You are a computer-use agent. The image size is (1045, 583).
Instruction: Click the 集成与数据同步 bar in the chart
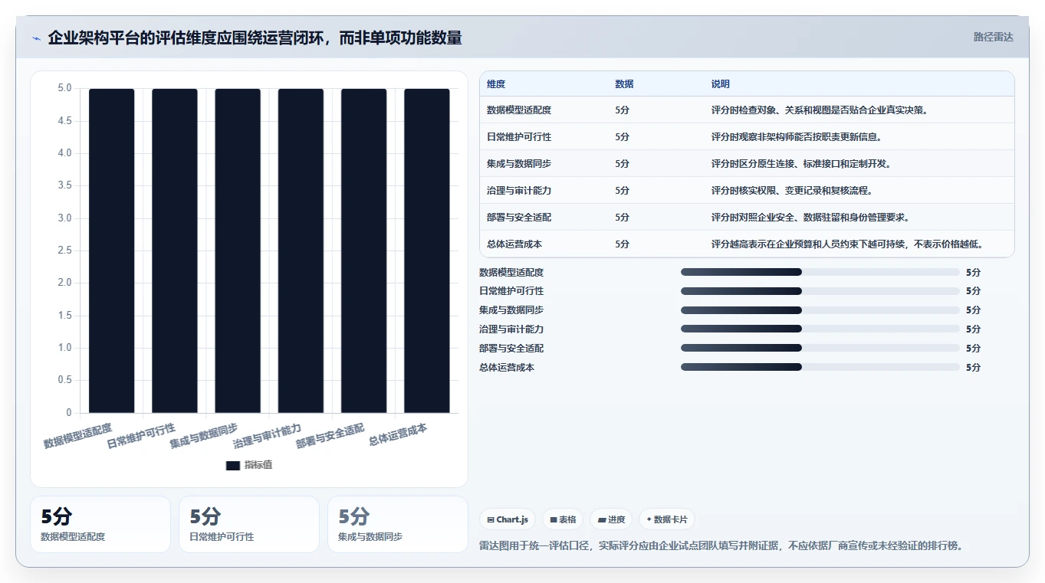[x=238, y=251]
